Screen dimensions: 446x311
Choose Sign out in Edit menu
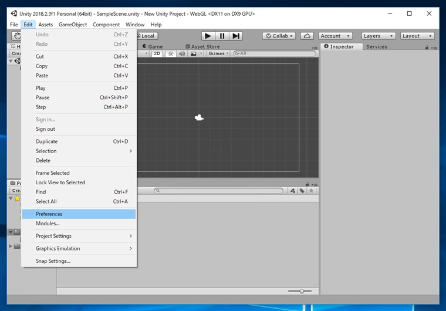click(x=79, y=129)
